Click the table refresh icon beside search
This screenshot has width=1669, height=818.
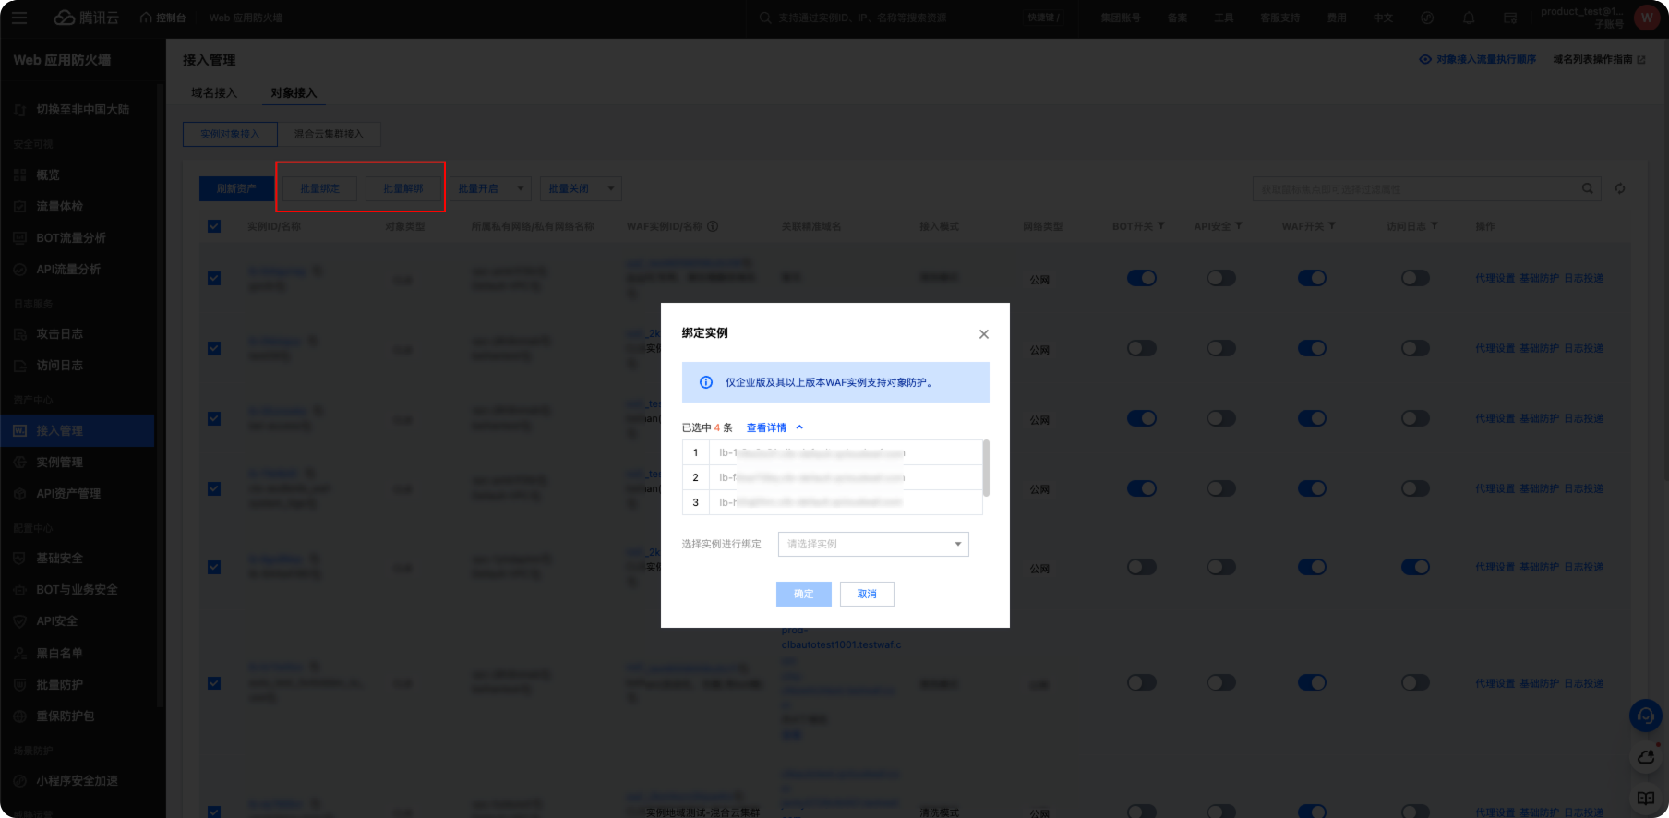[1620, 188]
